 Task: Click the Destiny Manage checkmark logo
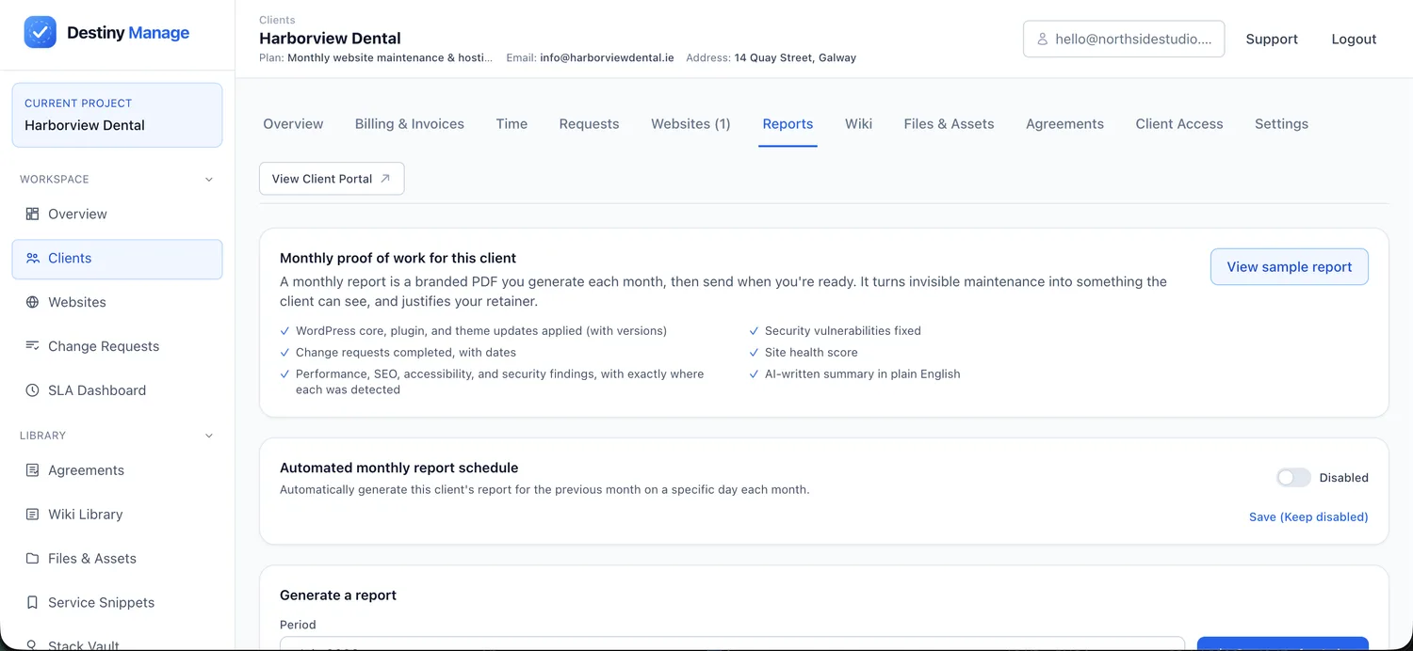(x=40, y=32)
